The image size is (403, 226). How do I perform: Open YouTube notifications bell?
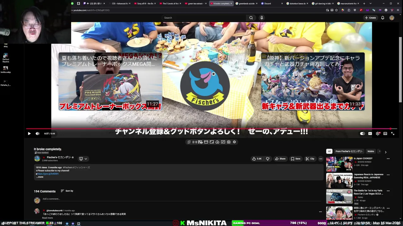click(383, 18)
